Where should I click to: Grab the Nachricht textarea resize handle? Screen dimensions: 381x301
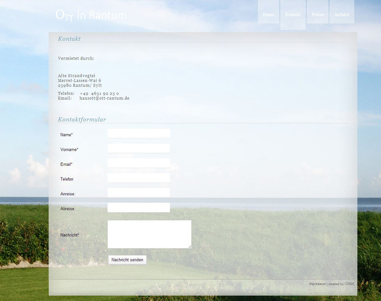(189, 246)
